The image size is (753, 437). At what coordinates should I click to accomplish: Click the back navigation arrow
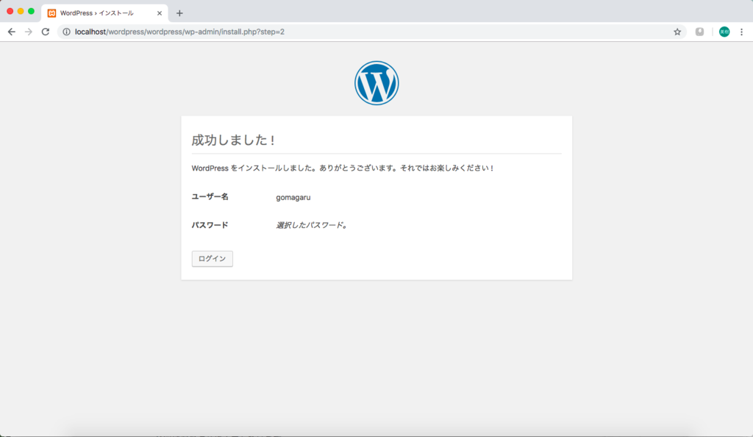click(11, 32)
